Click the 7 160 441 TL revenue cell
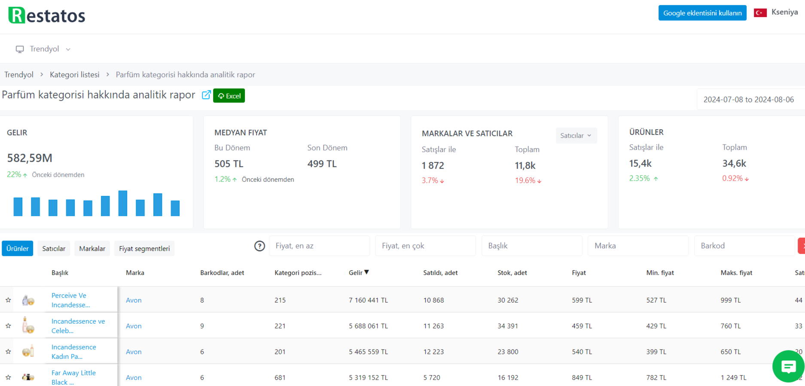The width and height of the screenshot is (805, 386). [368, 300]
